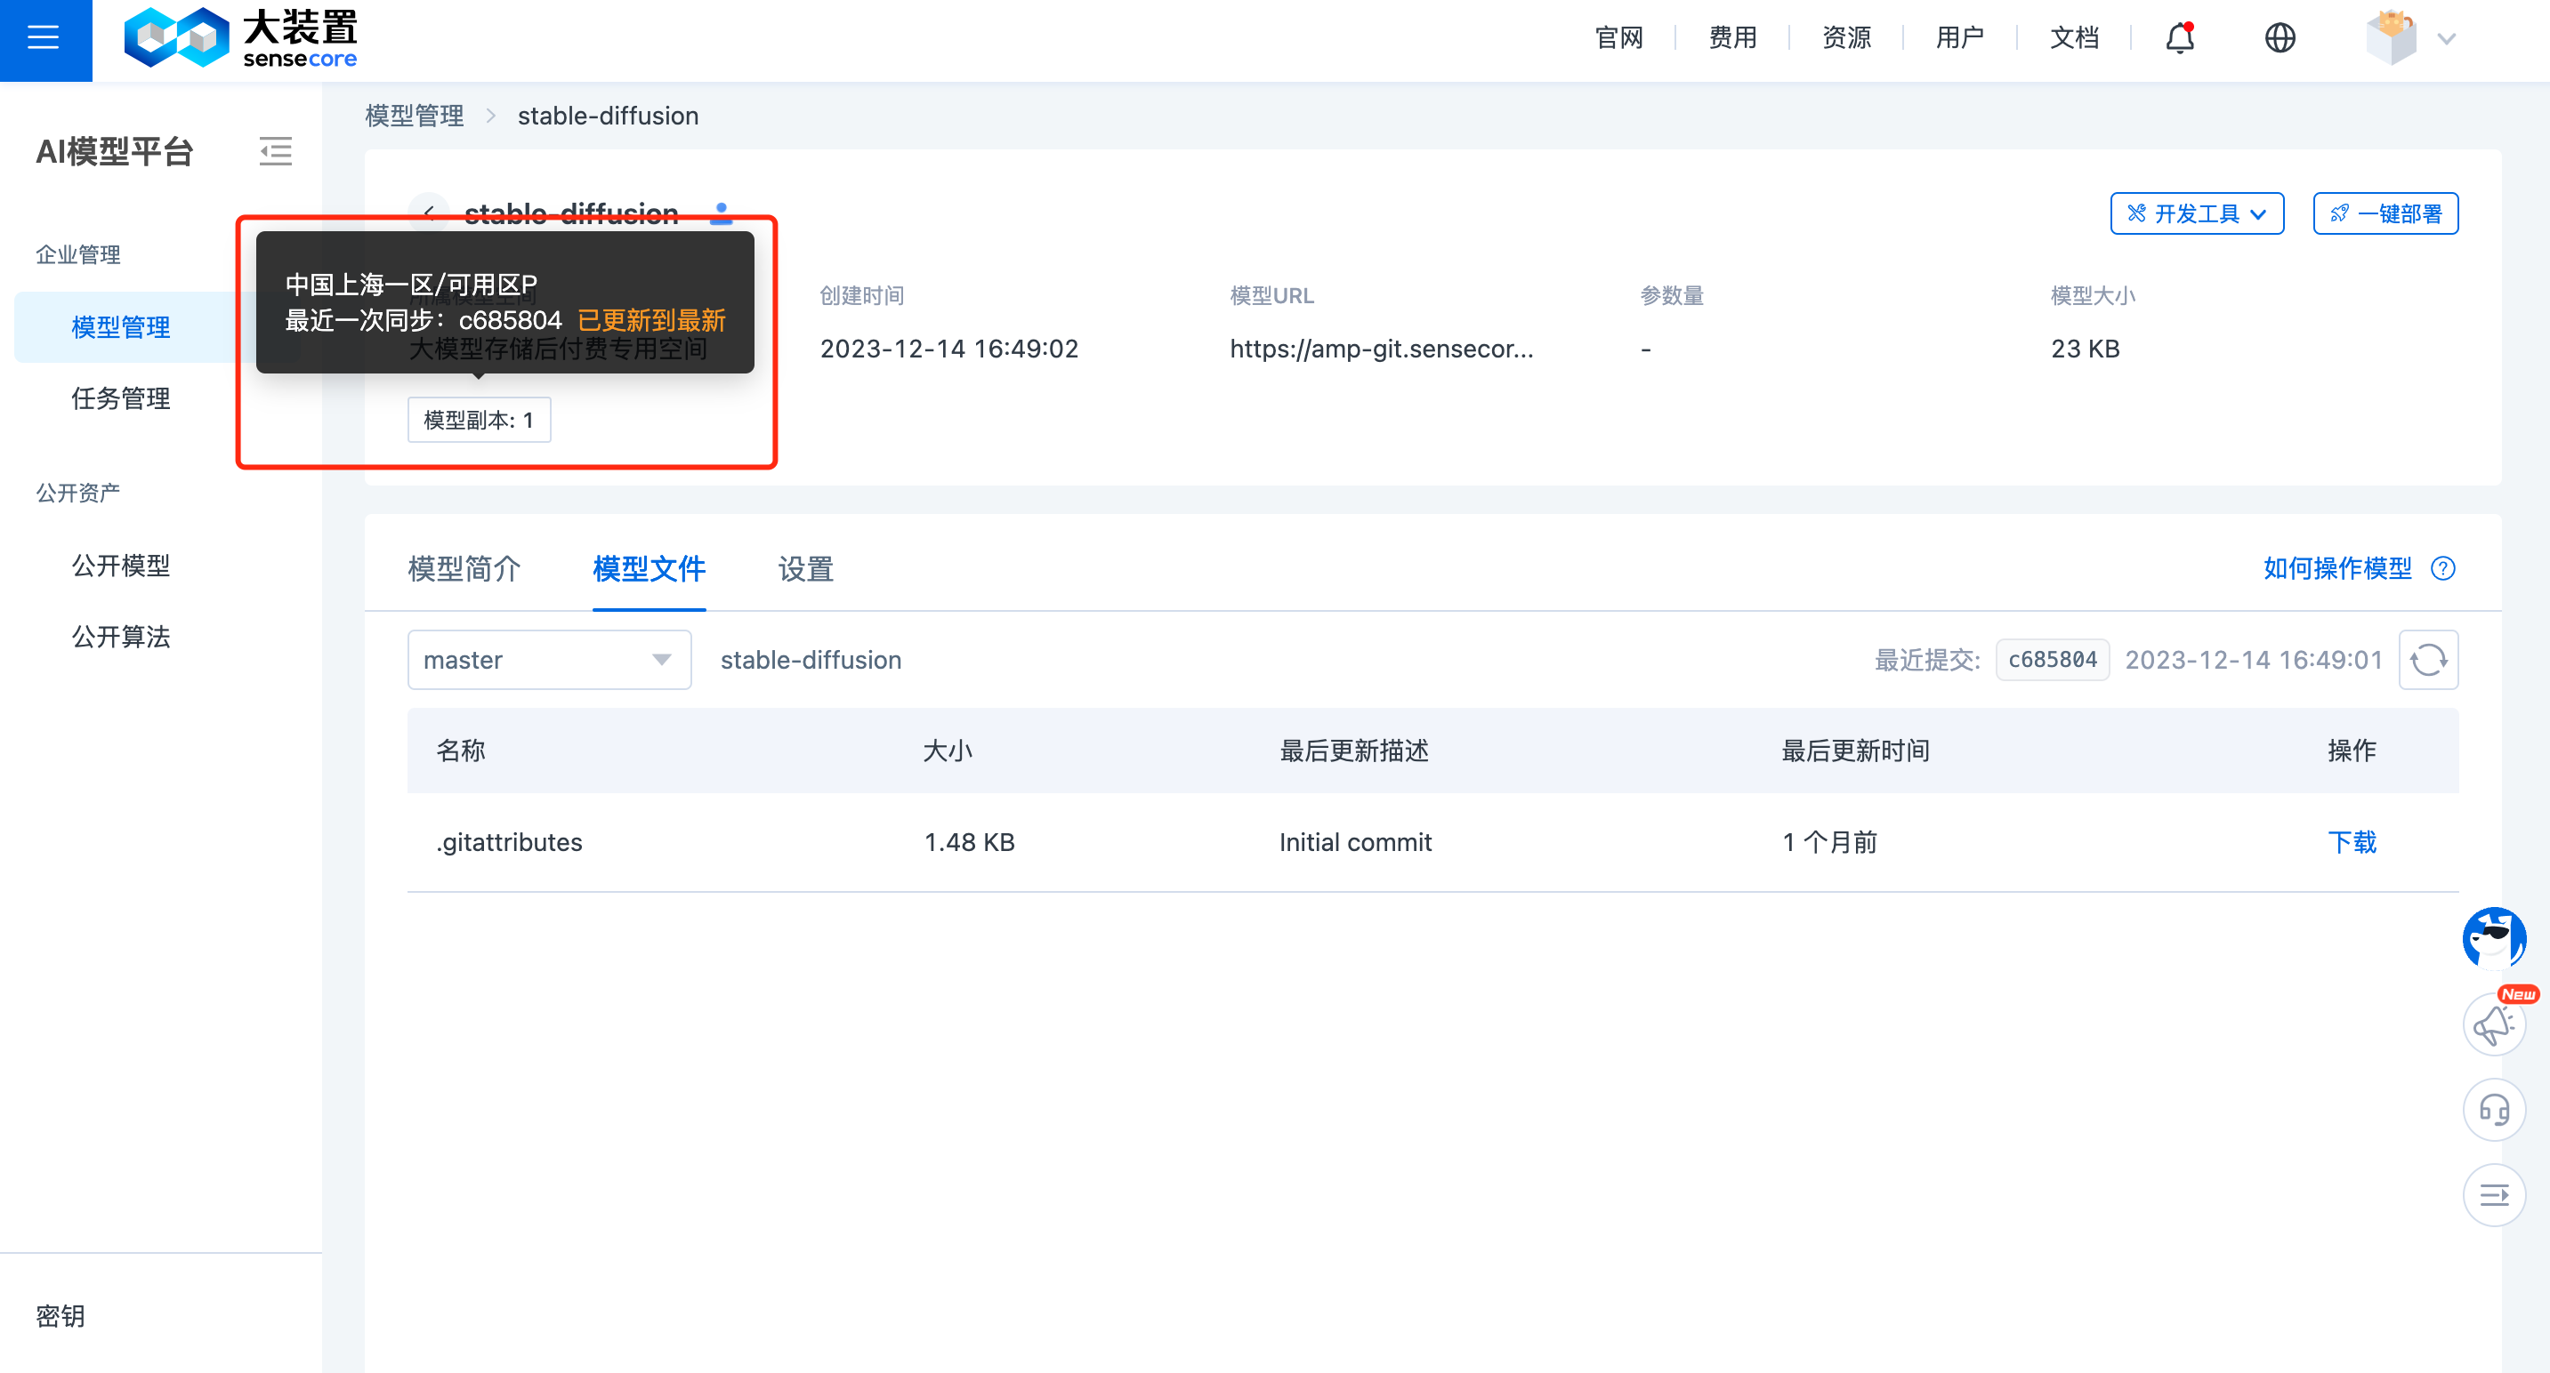Go back with the arrow beside stable-diffusion

coord(429,213)
